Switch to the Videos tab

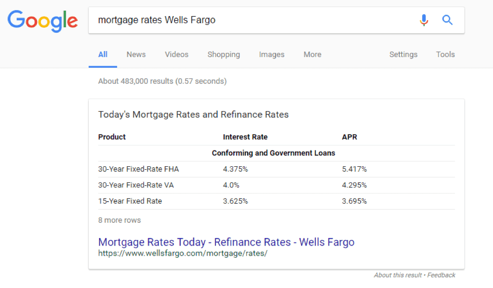coord(176,55)
